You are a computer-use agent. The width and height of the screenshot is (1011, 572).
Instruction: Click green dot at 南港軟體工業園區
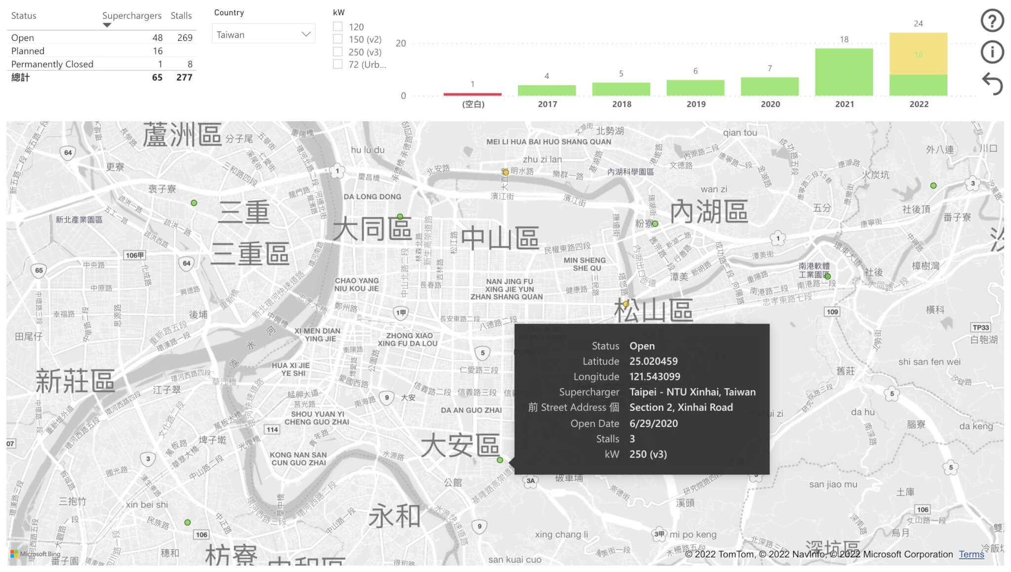828,276
